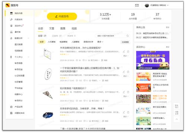Open 活动中心 in the sidebar
This screenshot has height=134, width=186.
tap(19, 26)
